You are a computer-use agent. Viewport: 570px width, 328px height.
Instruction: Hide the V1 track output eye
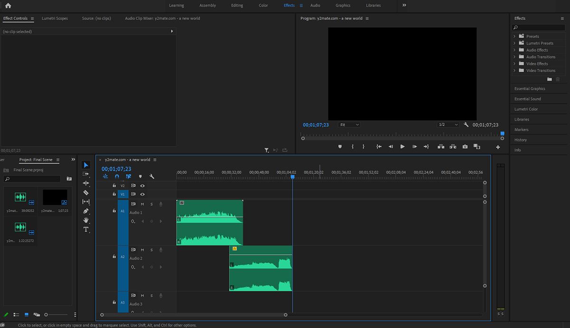coord(142,194)
